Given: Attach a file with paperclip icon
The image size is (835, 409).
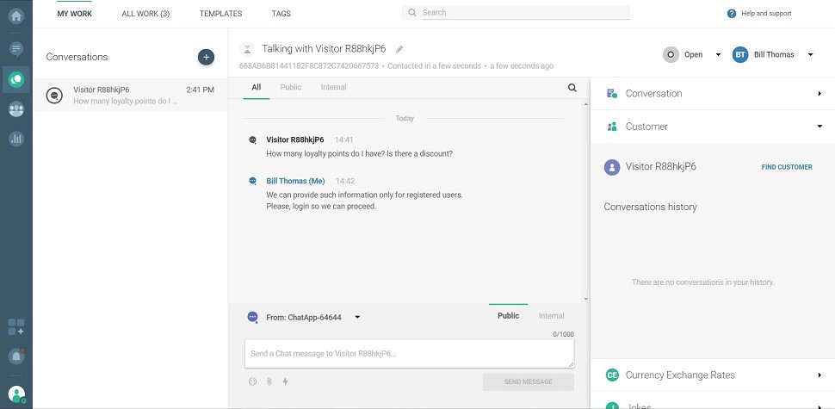Looking at the screenshot, I should (x=269, y=381).
